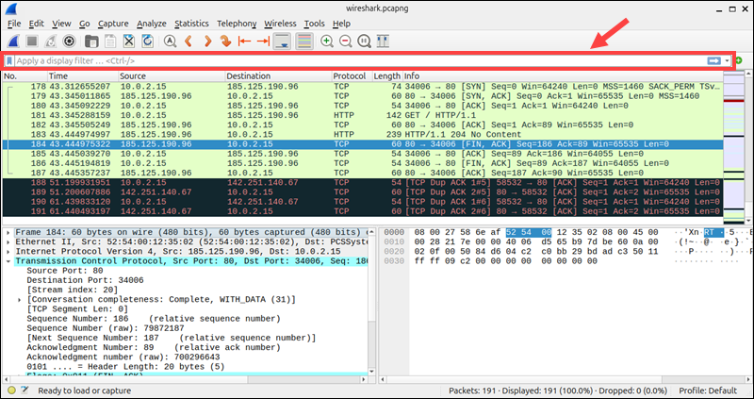Go back in packet history arrow
The width and height of the screenshot is (754, 399).
pyautogui.click(x=188, y=42)
